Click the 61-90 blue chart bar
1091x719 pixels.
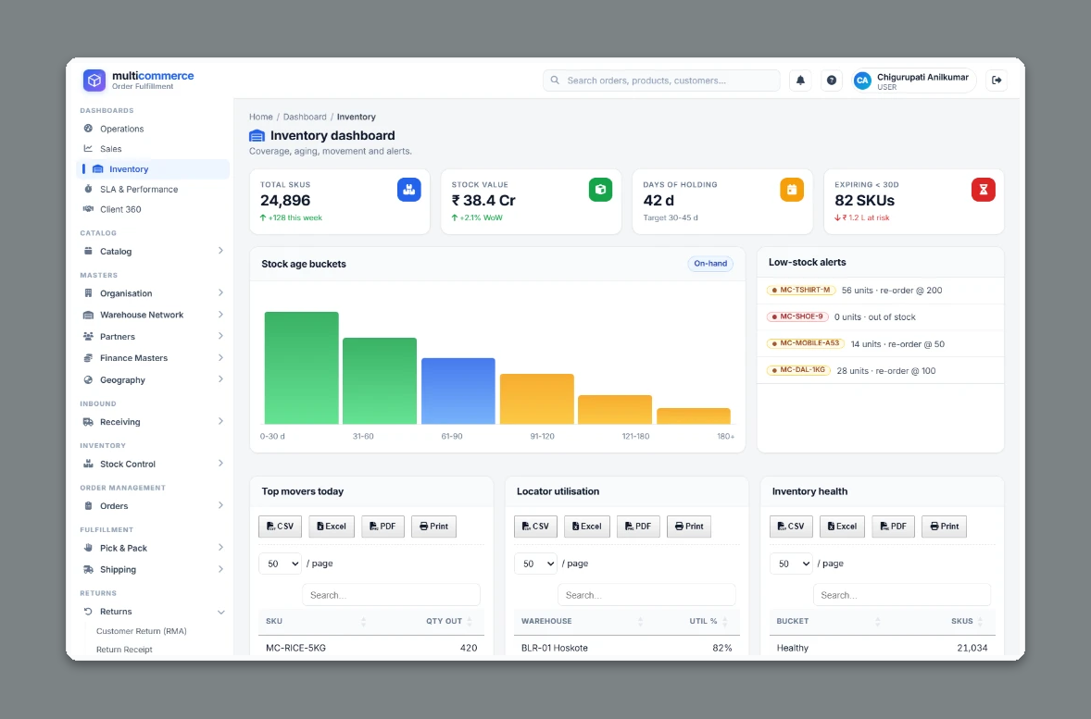(458, 390)
